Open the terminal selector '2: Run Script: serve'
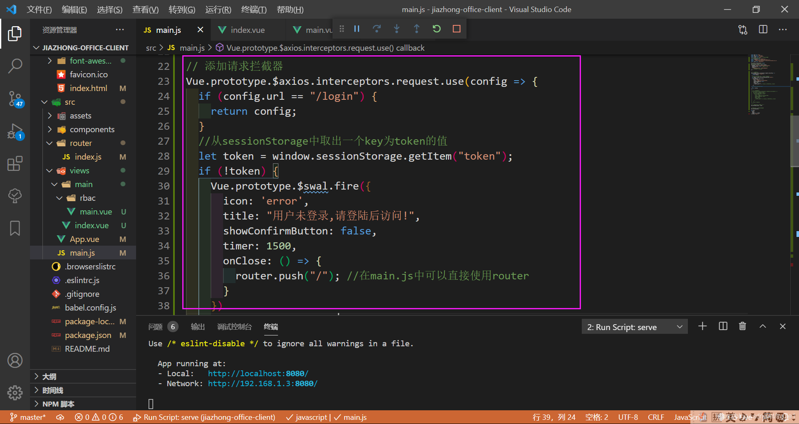The height and width of the screenshot is (424, 799). click(x=635, y=327)
